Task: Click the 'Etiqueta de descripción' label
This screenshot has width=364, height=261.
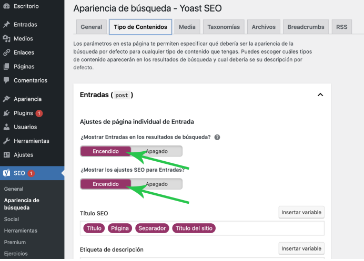Action: coord(112,249)
